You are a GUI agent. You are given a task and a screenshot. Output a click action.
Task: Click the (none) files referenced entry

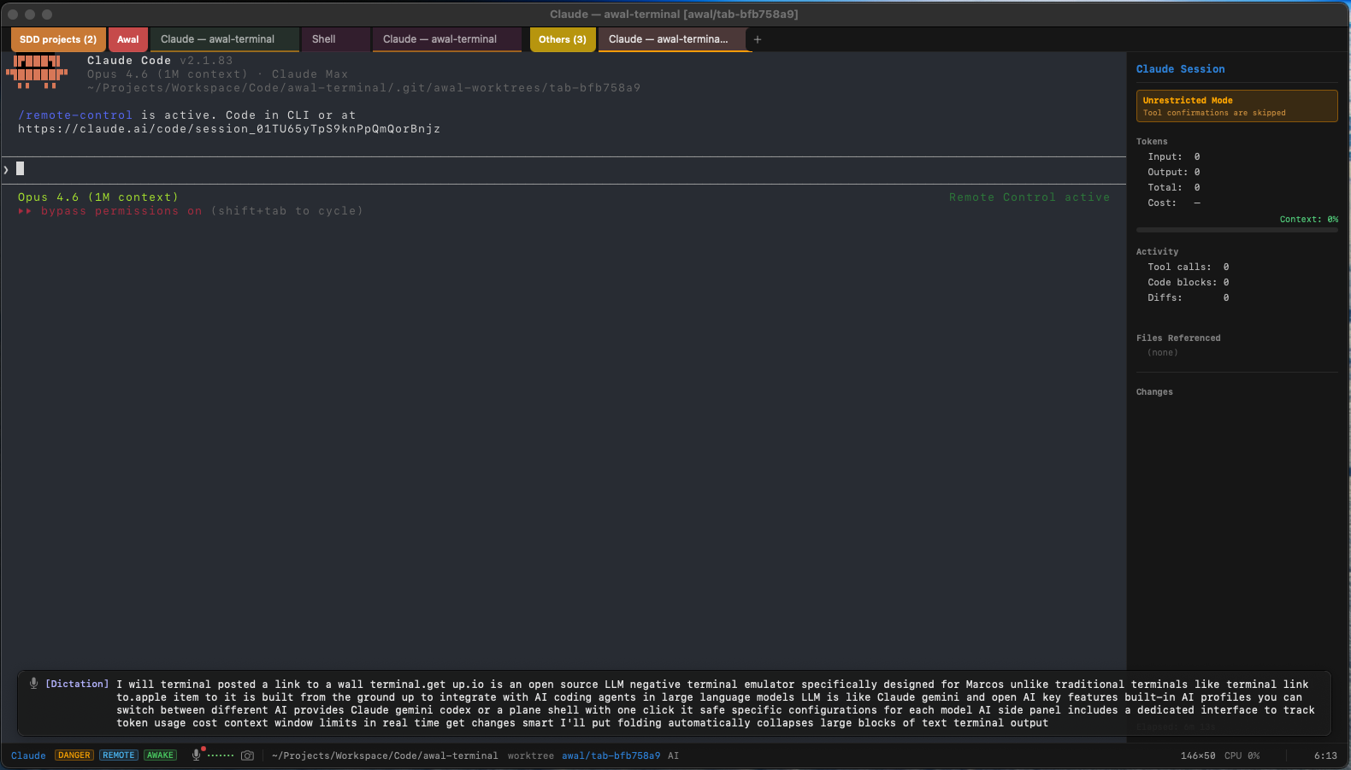1162,353
